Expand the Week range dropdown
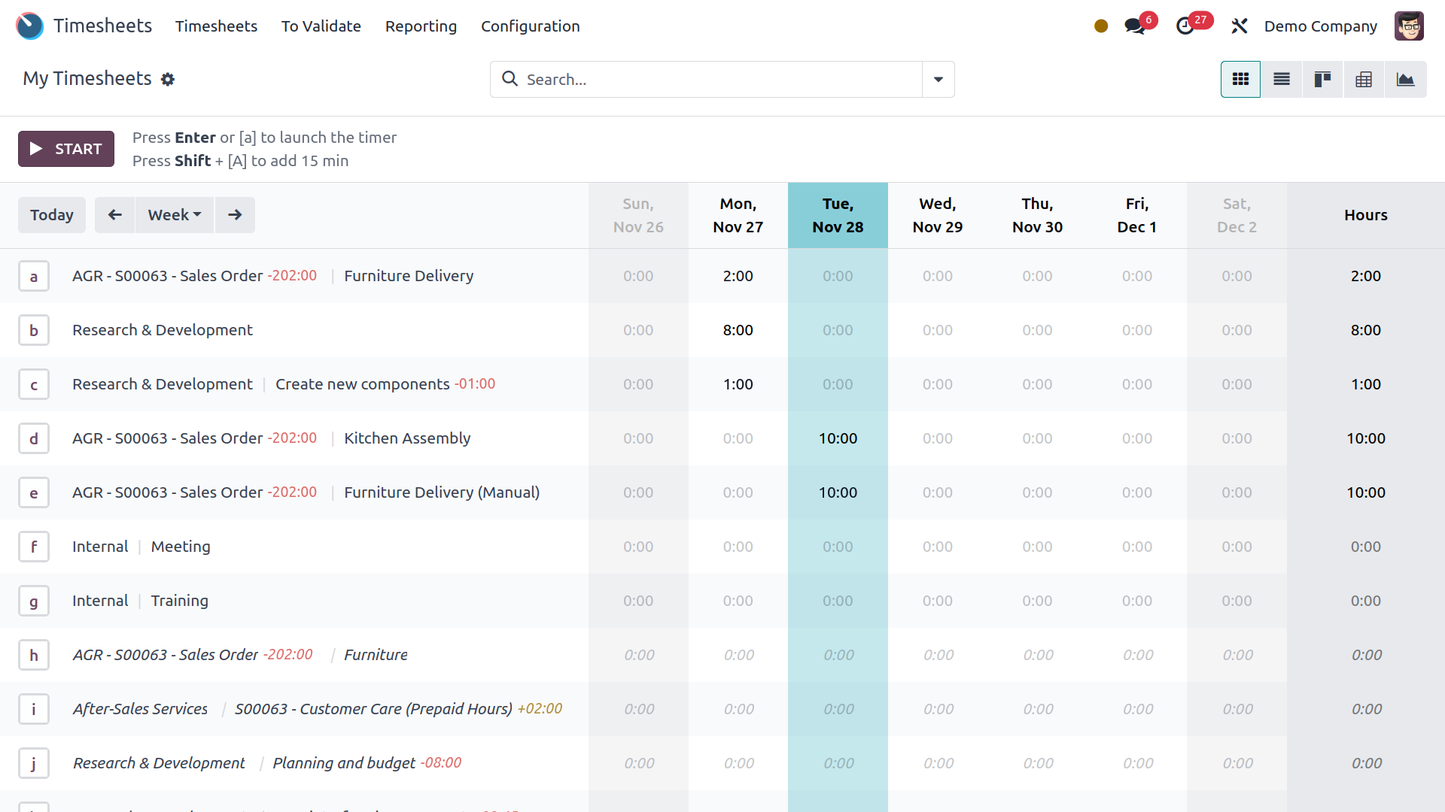This screenshot has height=812, width=1445. 175,215
